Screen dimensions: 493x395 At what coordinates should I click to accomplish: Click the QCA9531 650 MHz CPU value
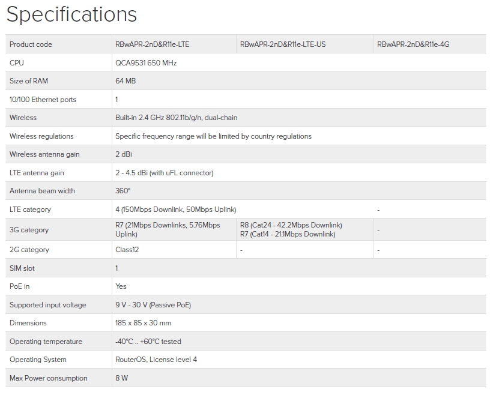[146, 63]
